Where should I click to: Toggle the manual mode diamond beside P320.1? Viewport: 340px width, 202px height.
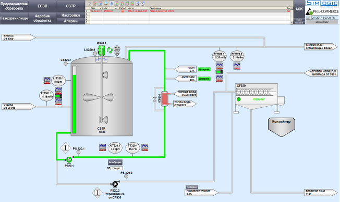point(66,148)
